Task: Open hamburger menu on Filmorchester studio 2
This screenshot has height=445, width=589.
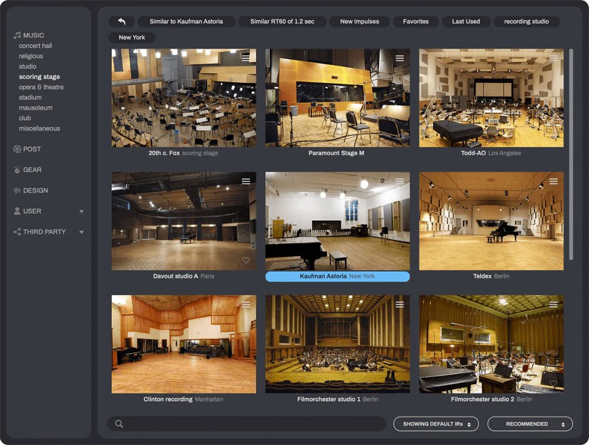Action: coord(553,304)
